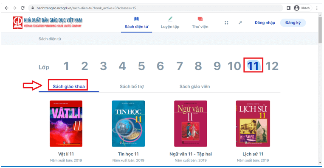Click the Lịch sử 11 title text
324x168 pixels.
(253, 154)
